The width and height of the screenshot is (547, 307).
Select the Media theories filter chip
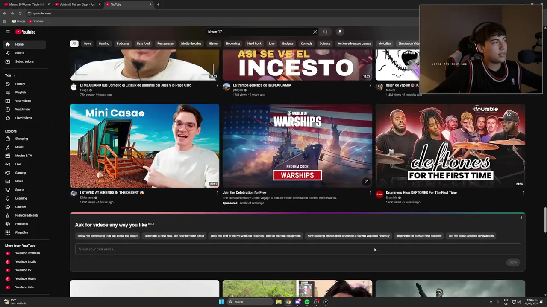191,43
